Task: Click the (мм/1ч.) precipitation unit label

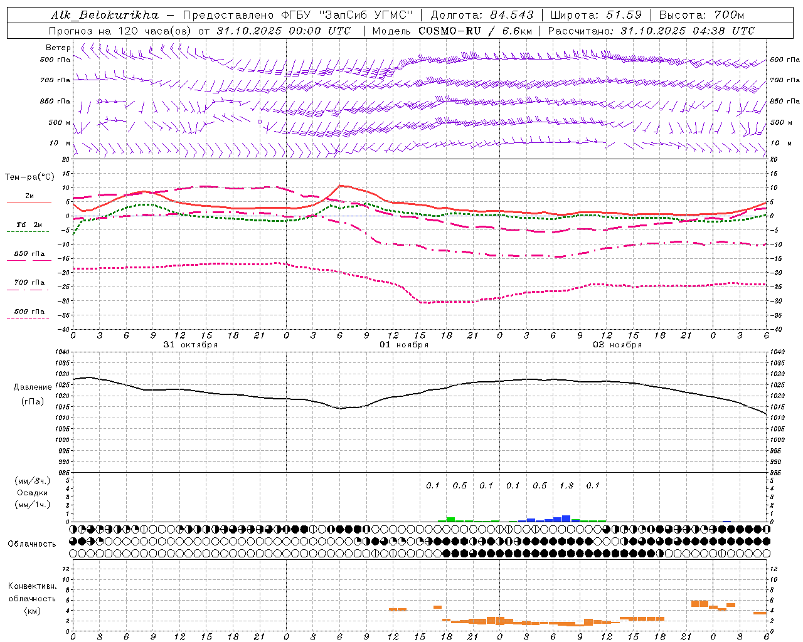Action: tap(33, 505)
